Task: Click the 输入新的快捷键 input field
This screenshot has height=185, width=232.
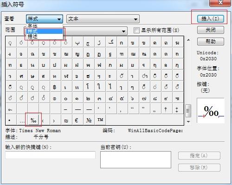Action: click(x=50, y=155)
